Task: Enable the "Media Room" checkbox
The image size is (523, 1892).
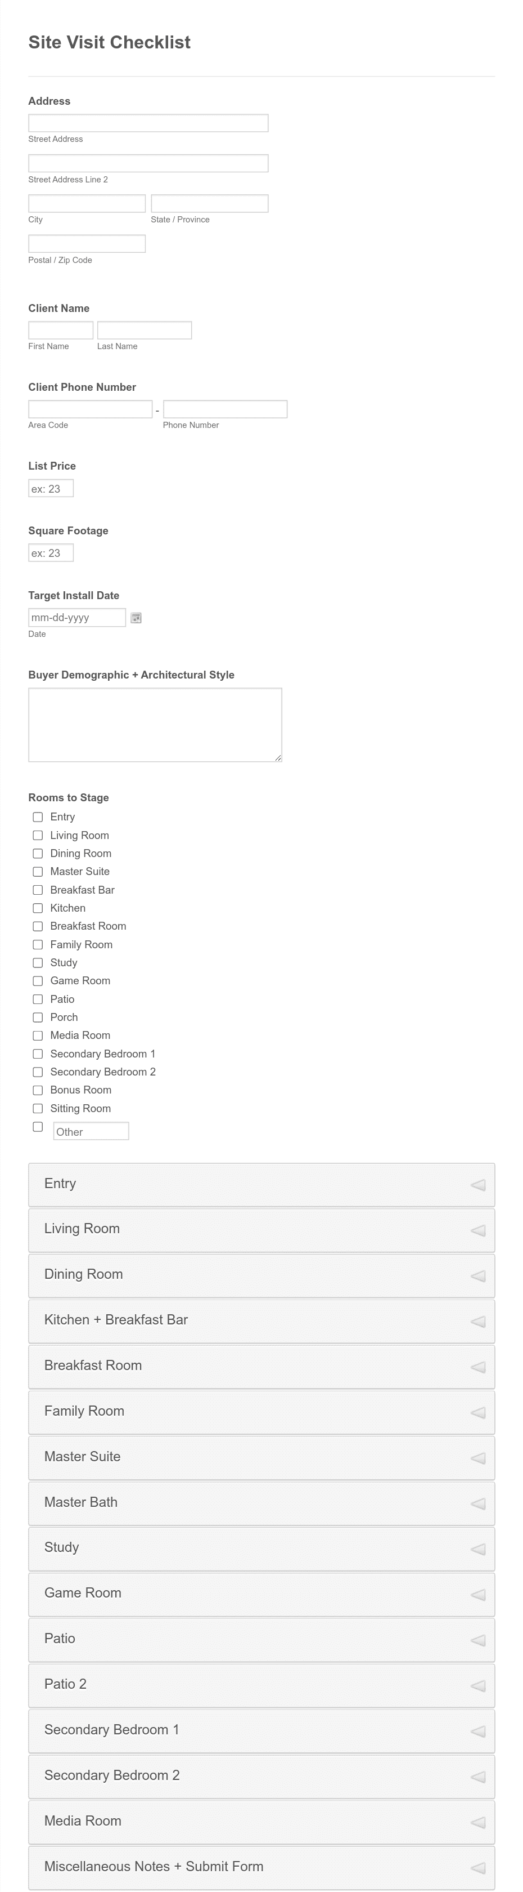Action: (38, 1036)
